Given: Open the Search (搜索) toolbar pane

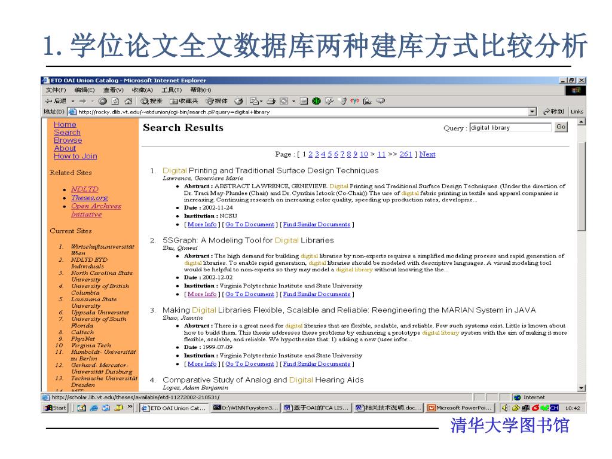Looking at the screenshot, I should [x=151, y=101].
